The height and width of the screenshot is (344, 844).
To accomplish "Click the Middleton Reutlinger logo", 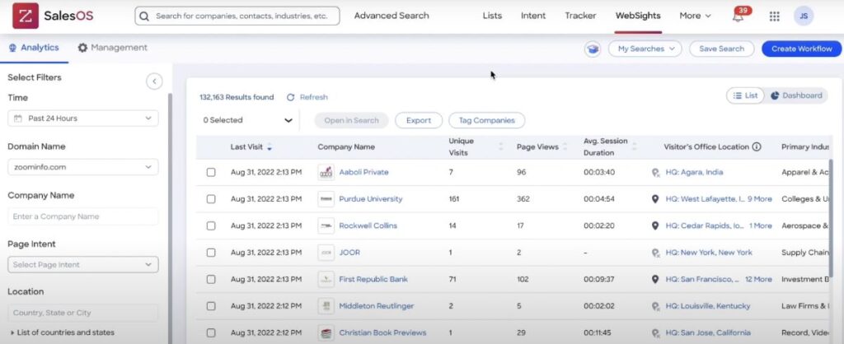I will tap(326, 306).
